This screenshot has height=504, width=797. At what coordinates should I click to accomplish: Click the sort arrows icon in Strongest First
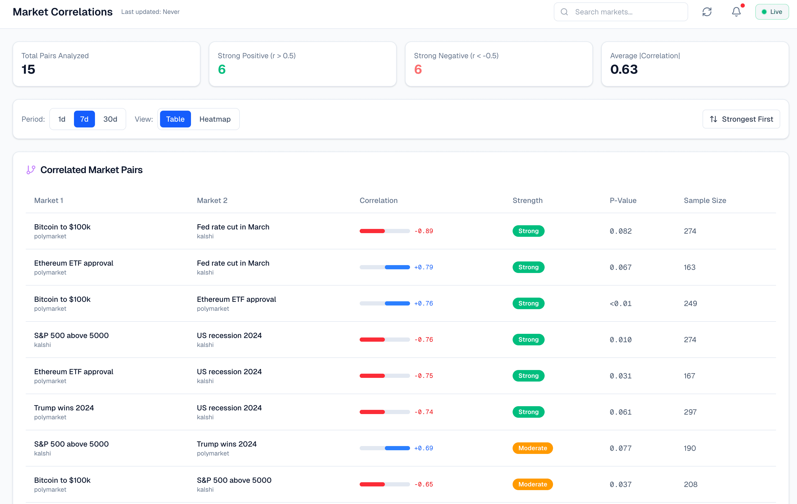714,119
